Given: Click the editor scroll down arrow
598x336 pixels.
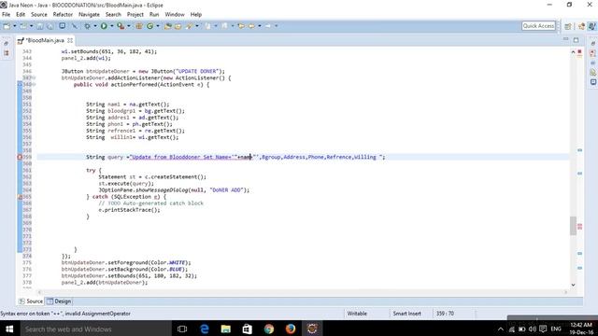Looking at the screenshot, I should tap(573, 285).
